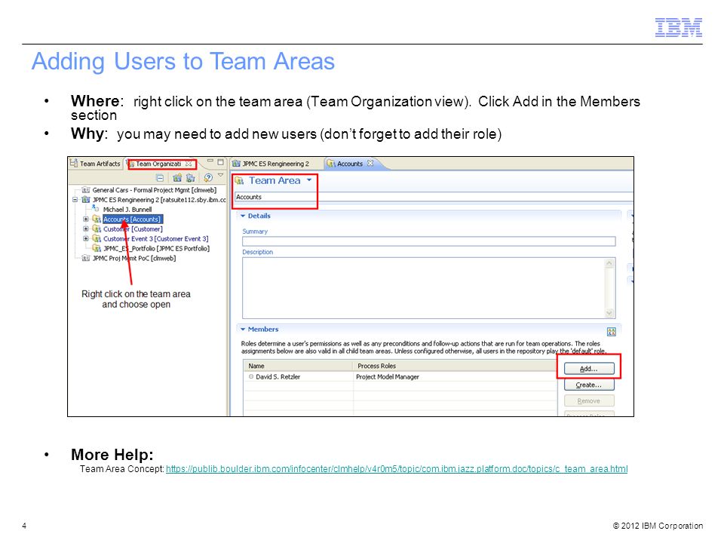
Task: Close the Accounts editor tab
Action: (x=370, y=164)
